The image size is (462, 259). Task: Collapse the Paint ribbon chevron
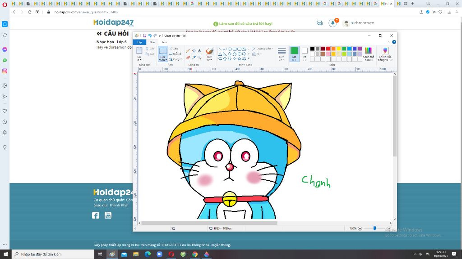point(388,42)
